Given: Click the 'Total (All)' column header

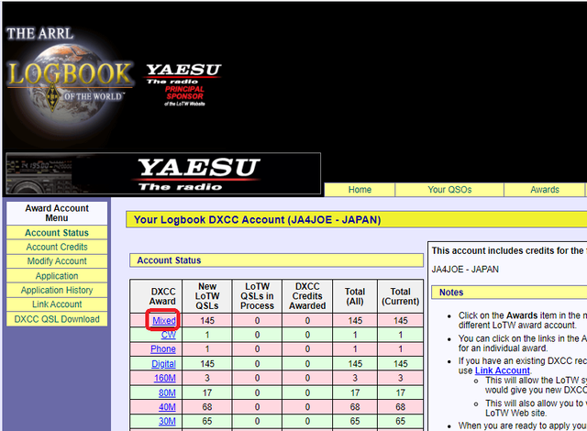Looking at the screenshot, I should tap(355, 296).
